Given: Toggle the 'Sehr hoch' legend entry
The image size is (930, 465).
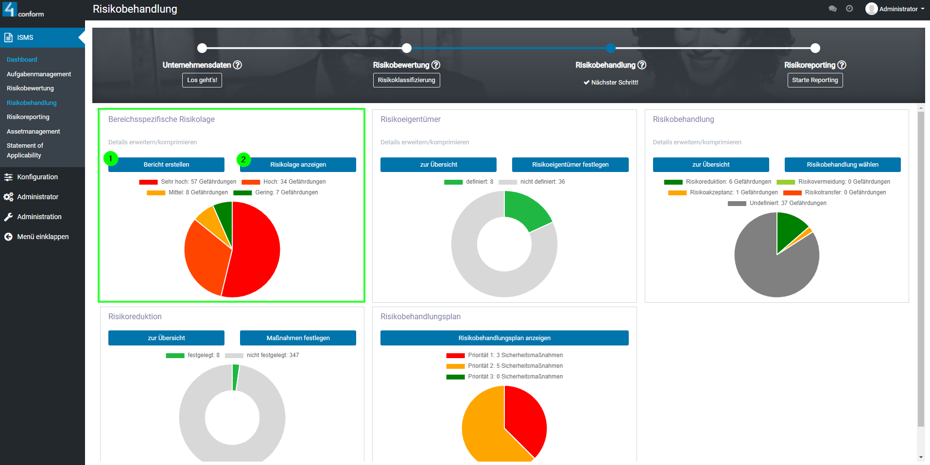Looking at the screenshot, I should (x=188, y=182).
